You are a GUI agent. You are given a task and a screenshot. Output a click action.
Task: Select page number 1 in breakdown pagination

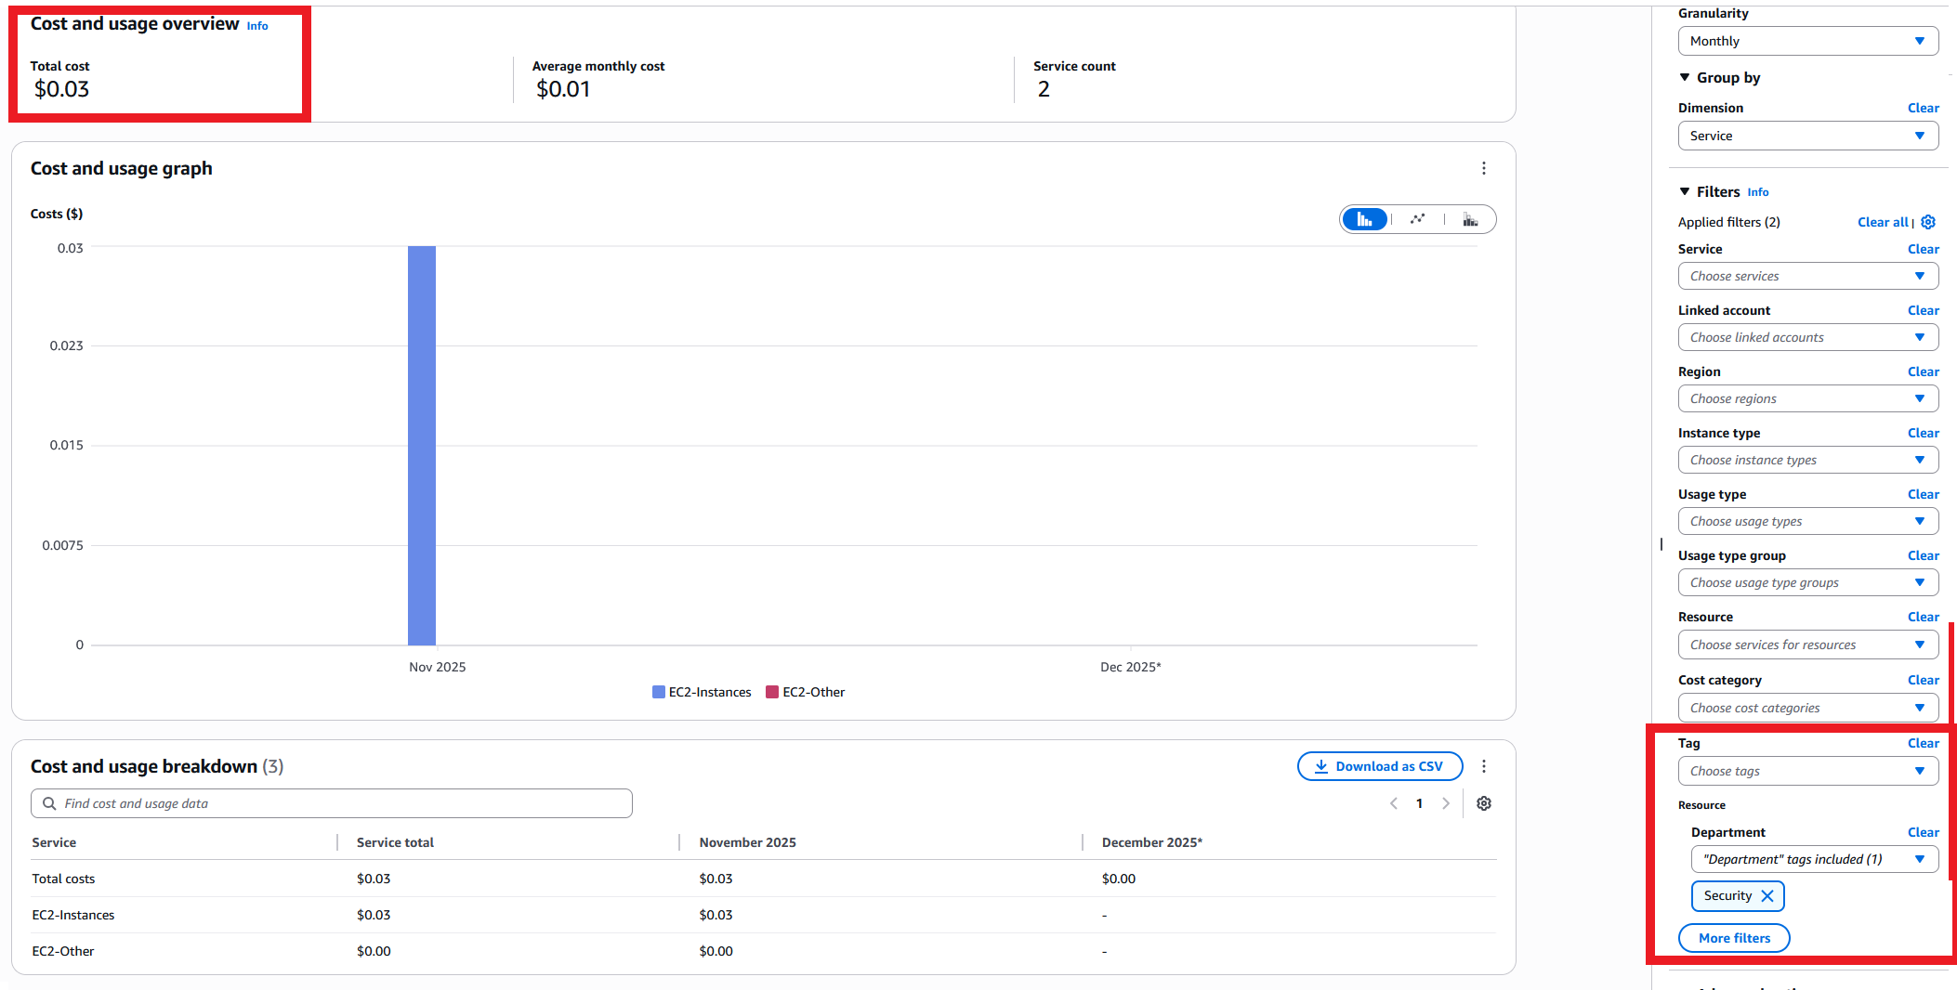[x=1419, y=803]
